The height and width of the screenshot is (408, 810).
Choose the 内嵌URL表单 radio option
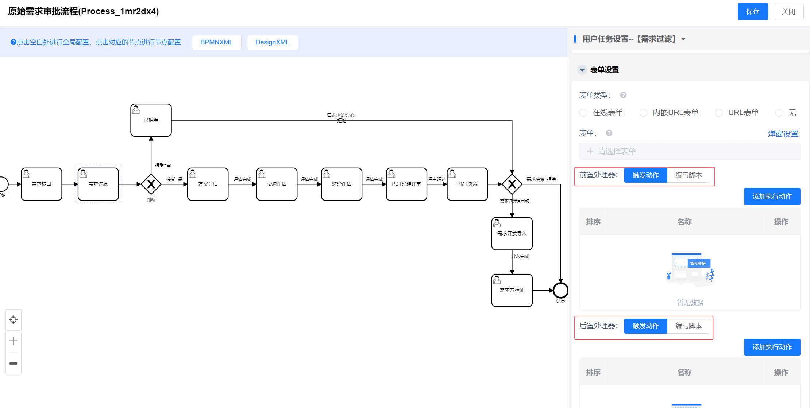tap(644, 113)
